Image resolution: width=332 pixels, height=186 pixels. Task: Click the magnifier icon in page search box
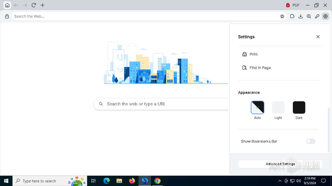[x=101, y=104]
